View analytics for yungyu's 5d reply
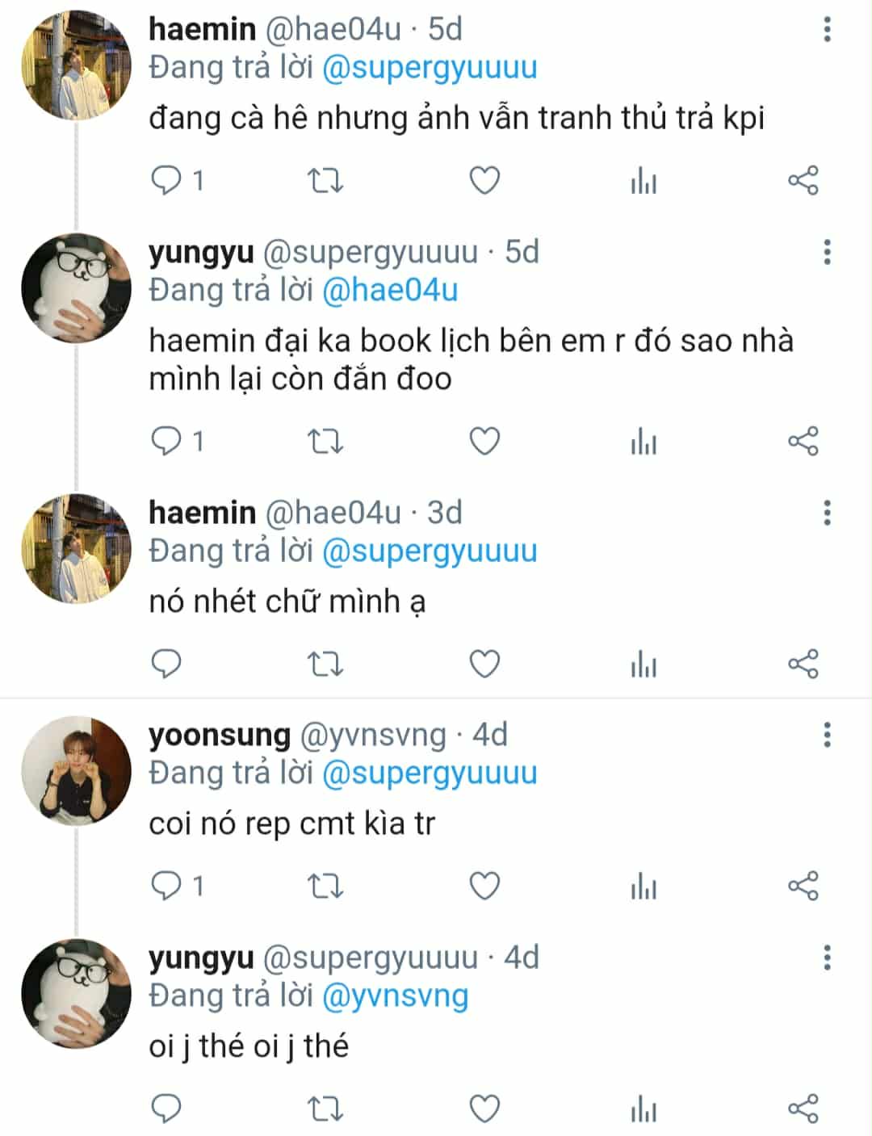The image size is (872, 1136). click(644, 442)
